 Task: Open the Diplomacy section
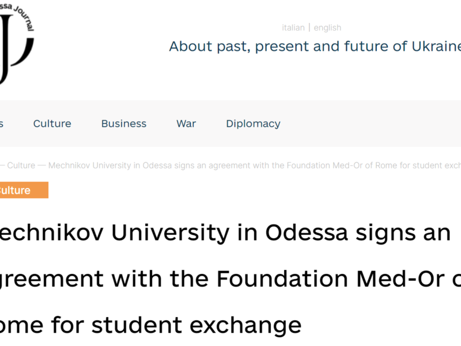point(253,123)
